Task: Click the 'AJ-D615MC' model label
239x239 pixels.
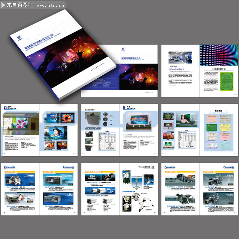Action: [210, 187]
